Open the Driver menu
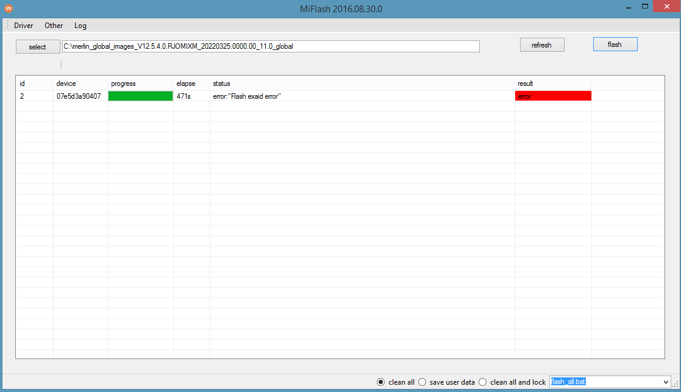Screen dimensions: 681x392 [x=23, y=26]
